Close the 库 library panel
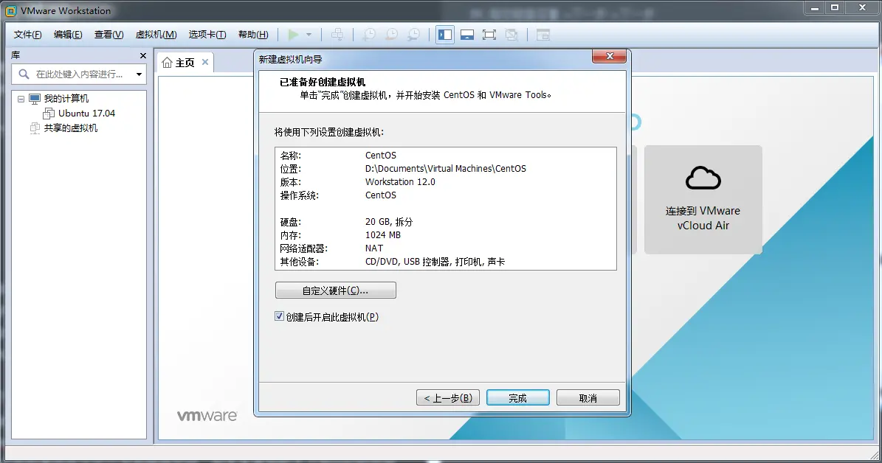This screenshot has height=463, width=882. 143,55
